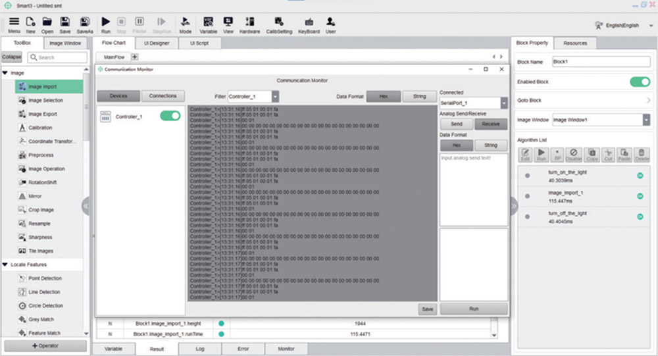Click the Operator add button
Viewport: 658px width, 356px height.
pos(45,346)
